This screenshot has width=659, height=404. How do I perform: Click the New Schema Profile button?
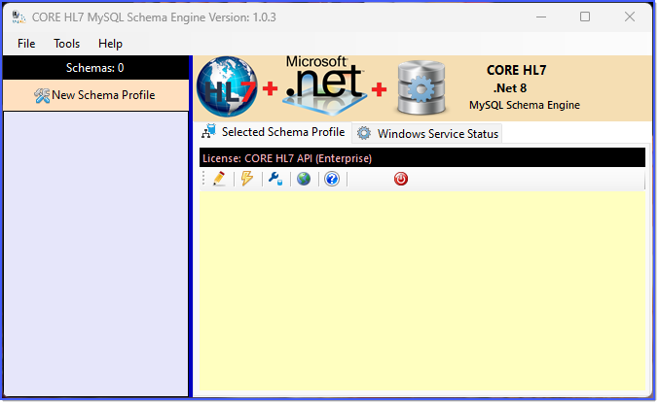click(x=95, y=95)
